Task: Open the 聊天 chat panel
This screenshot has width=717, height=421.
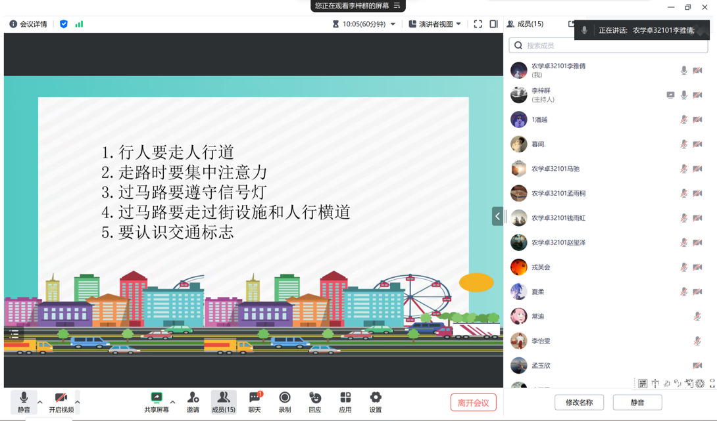Action: coord(255,402)
